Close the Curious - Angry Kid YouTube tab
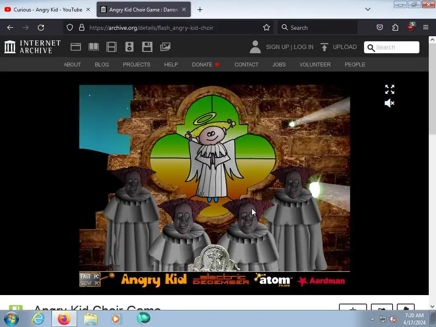This screenshot has width=436, height=327. pos(88,9)
